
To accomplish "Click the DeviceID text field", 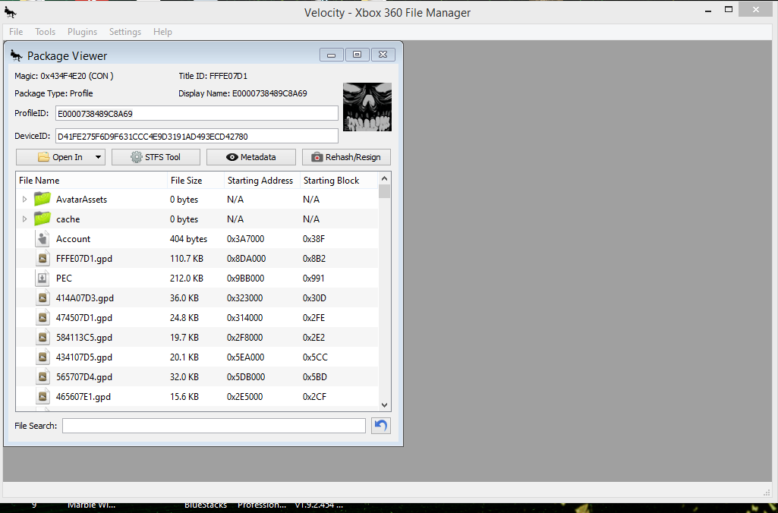I will click(197, 137).
